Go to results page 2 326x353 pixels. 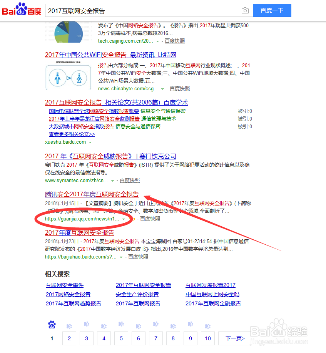click(x=69, y=338)
